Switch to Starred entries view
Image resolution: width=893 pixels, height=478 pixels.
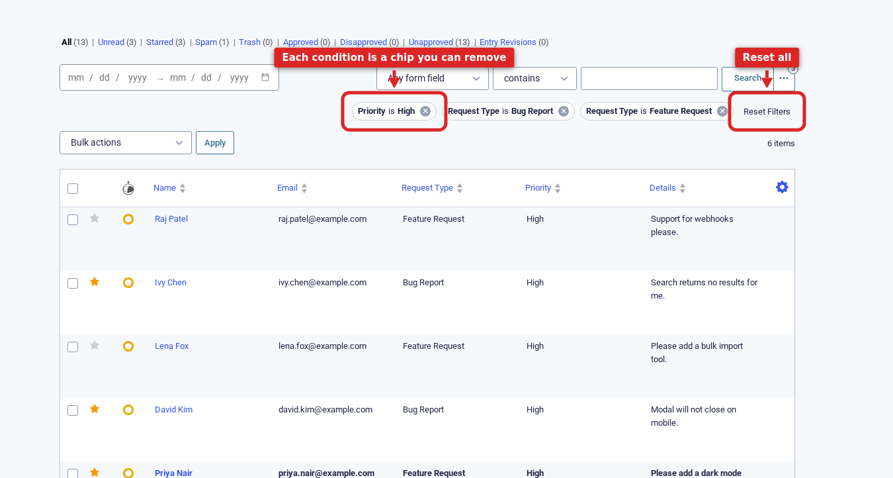[x=159, y=42]
